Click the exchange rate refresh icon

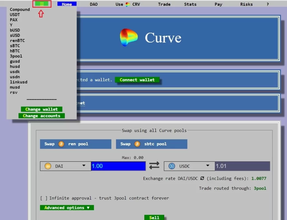coord(202,178)
